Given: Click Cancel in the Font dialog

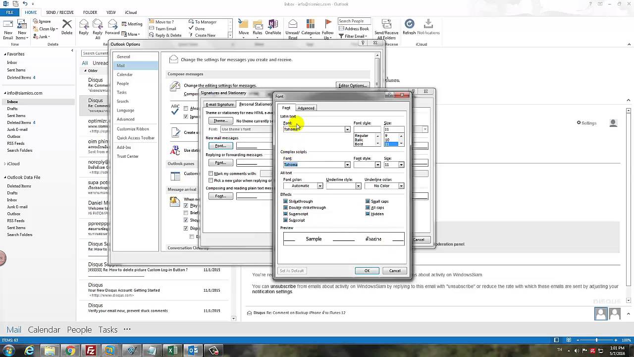Looking at the screenshot, I should pyautogui.click(x=395, y=271).
